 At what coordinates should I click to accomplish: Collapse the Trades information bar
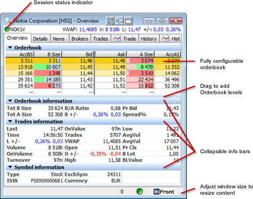coord(10,121)
